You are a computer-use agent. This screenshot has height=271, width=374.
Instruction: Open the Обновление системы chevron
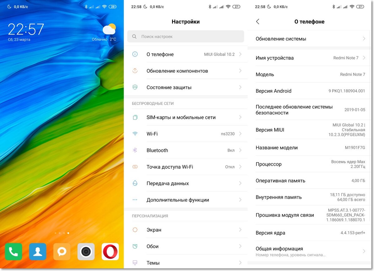(x=364, y=39)
